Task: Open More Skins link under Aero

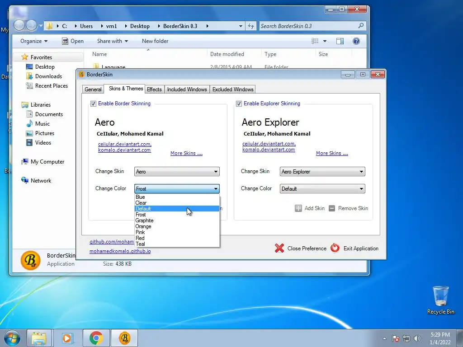Action: click(x=186, y=153)
